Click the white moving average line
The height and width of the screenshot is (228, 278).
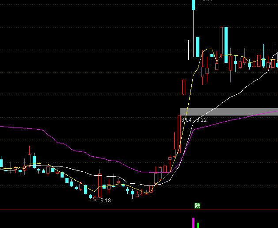[239, 93]
